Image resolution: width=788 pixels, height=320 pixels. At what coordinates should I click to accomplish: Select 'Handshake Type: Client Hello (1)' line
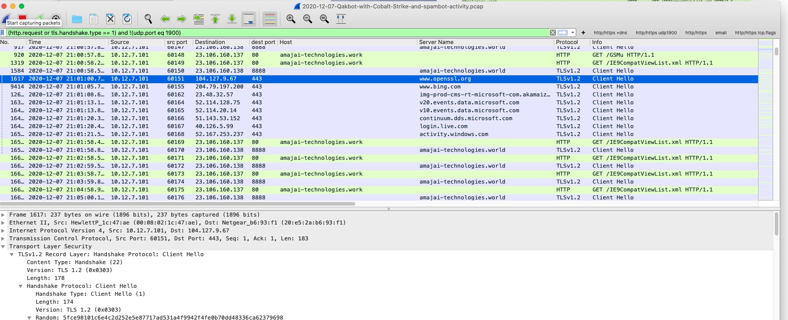90,294
